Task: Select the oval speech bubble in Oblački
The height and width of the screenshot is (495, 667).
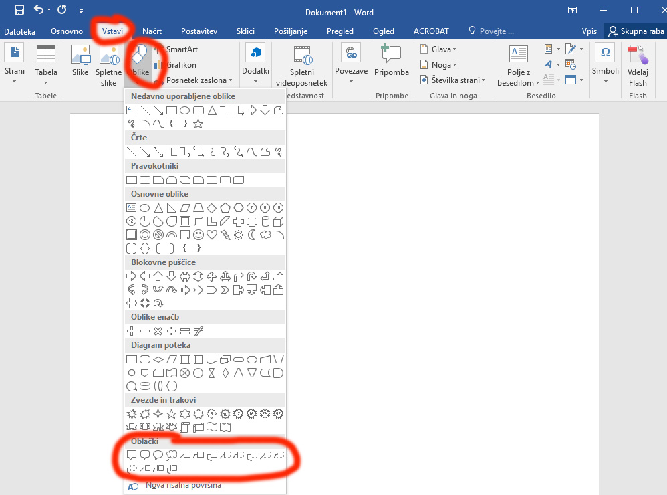Action: point(158,455)
